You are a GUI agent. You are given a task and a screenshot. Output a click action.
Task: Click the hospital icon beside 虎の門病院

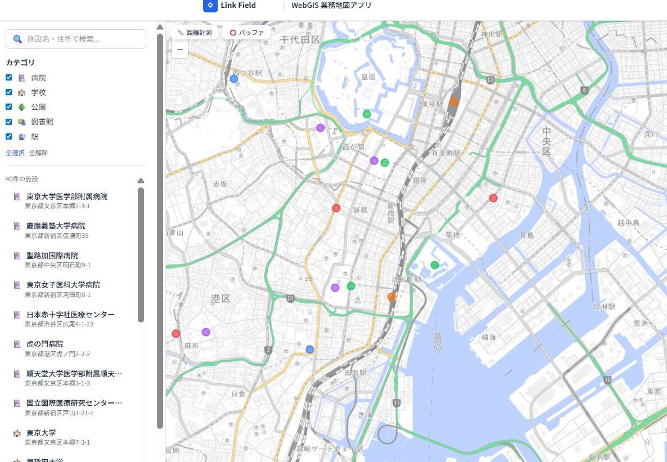(x=17, y=344)
